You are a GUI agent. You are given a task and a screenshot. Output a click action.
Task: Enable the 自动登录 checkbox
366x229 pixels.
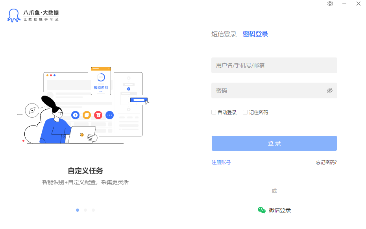coord(214,112)
